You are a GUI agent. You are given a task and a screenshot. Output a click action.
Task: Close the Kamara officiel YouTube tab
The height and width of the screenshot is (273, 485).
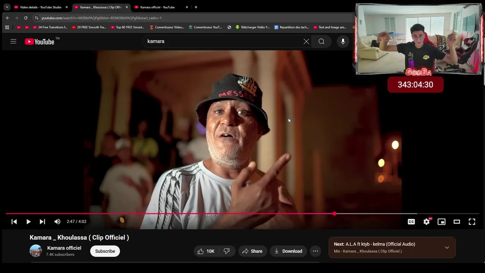187,7
